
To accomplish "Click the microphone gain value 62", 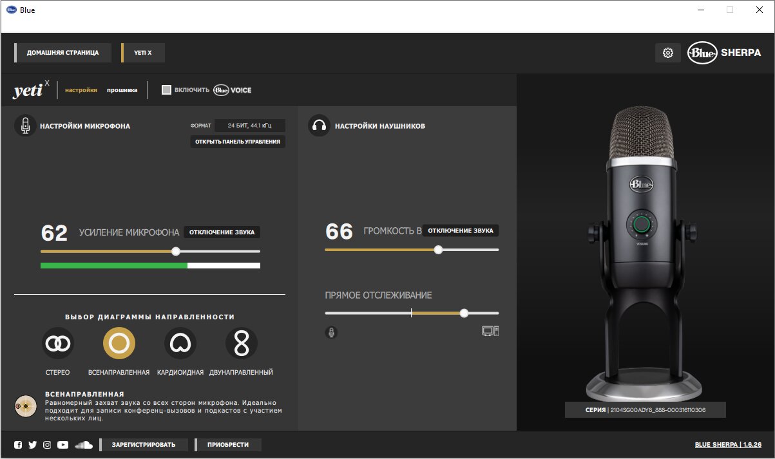I will coord(54,233).
